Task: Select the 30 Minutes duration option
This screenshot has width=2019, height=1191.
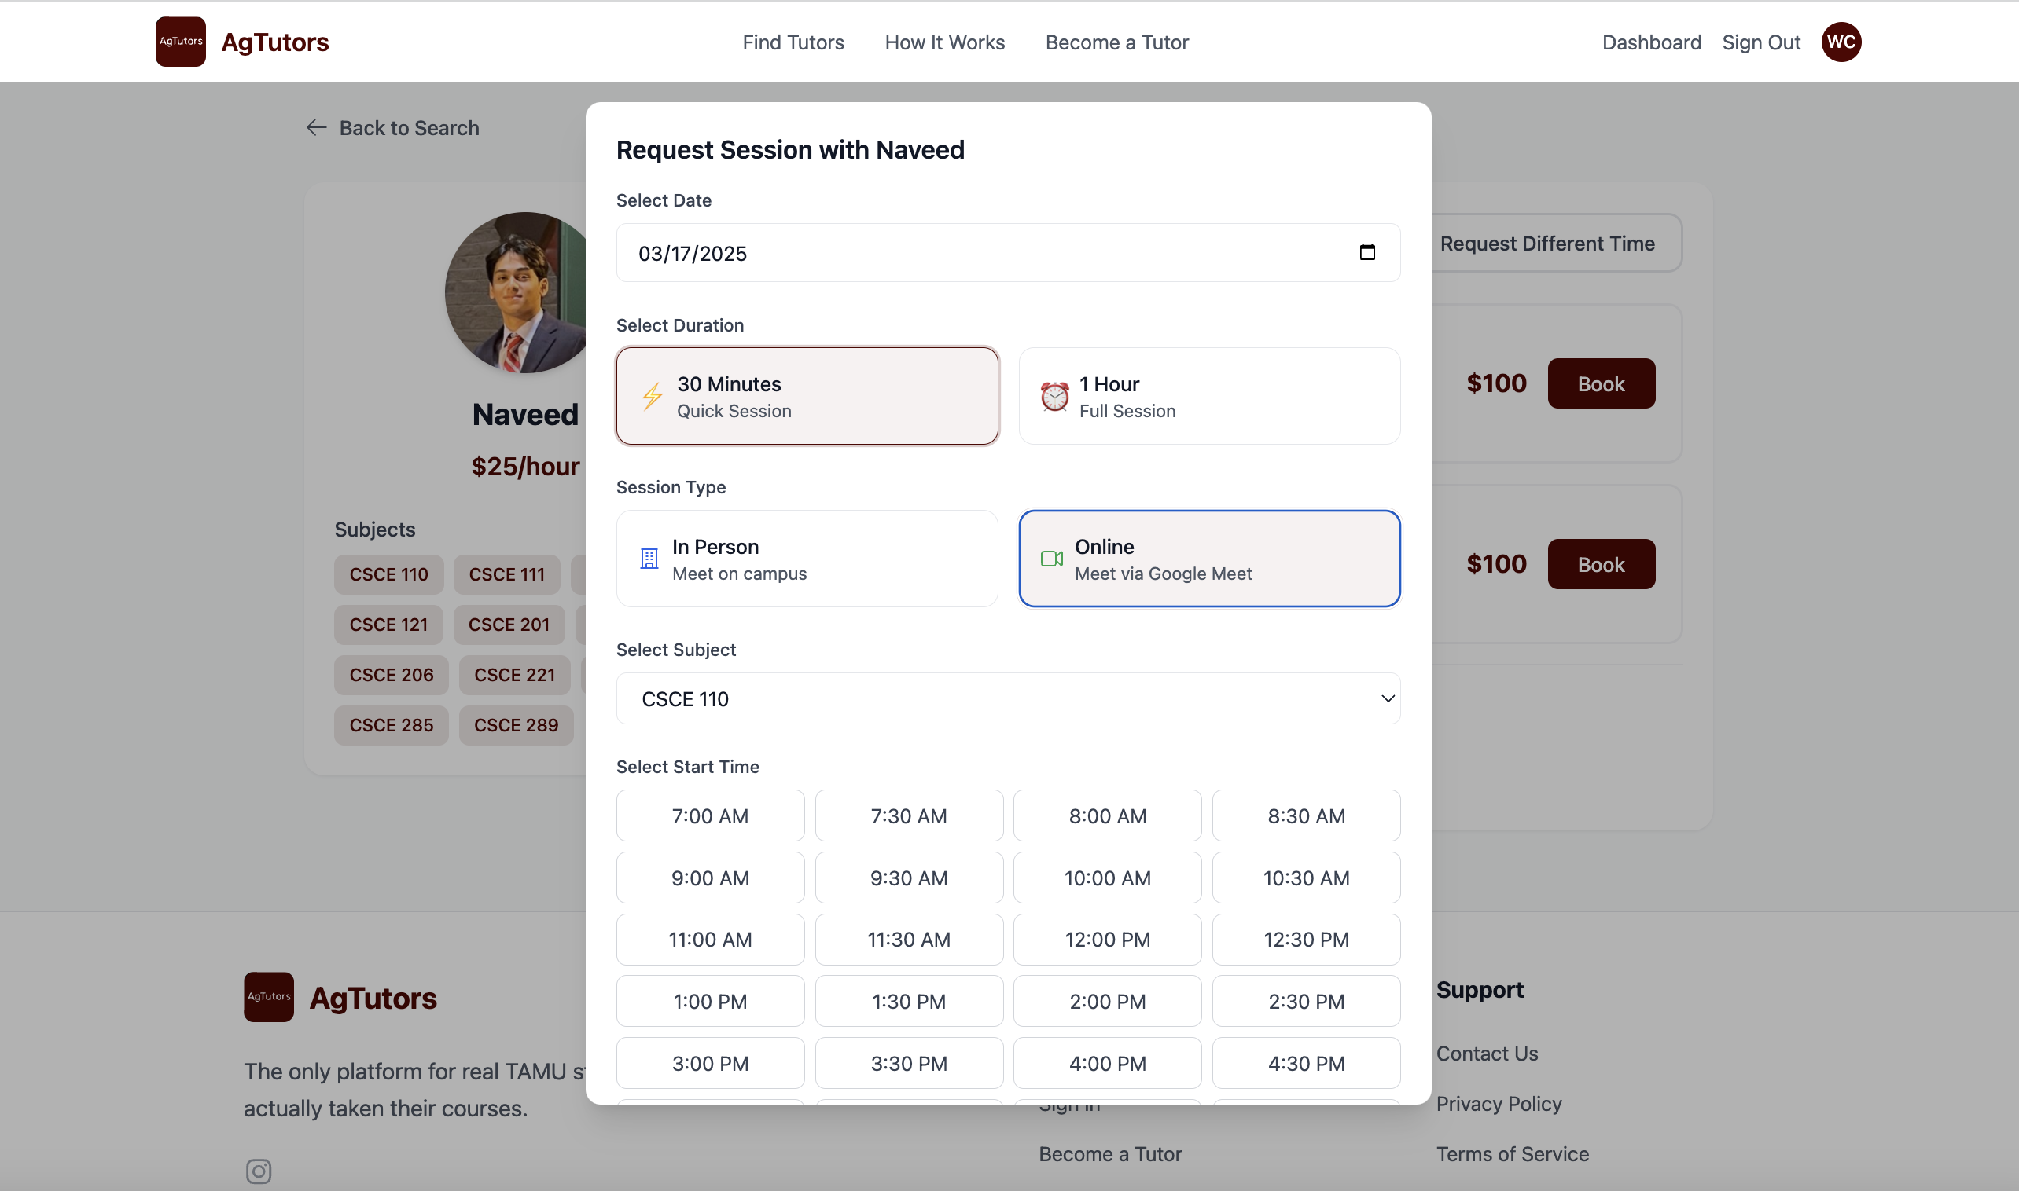Action: [x=807, y=396]
